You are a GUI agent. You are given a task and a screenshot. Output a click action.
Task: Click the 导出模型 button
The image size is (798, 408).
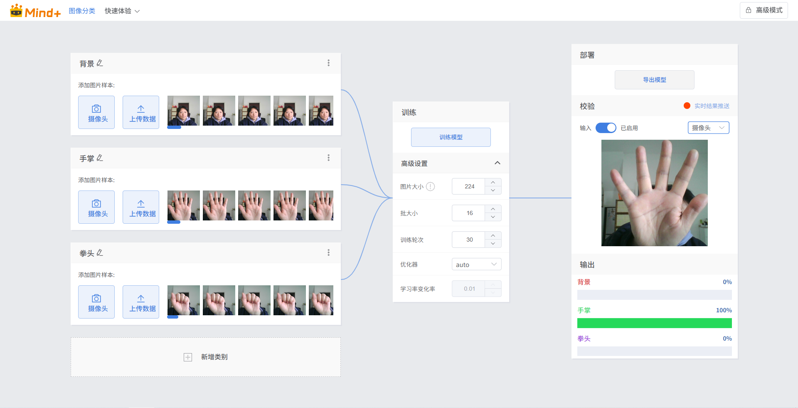pyautogui.click(x=654, y=80)
